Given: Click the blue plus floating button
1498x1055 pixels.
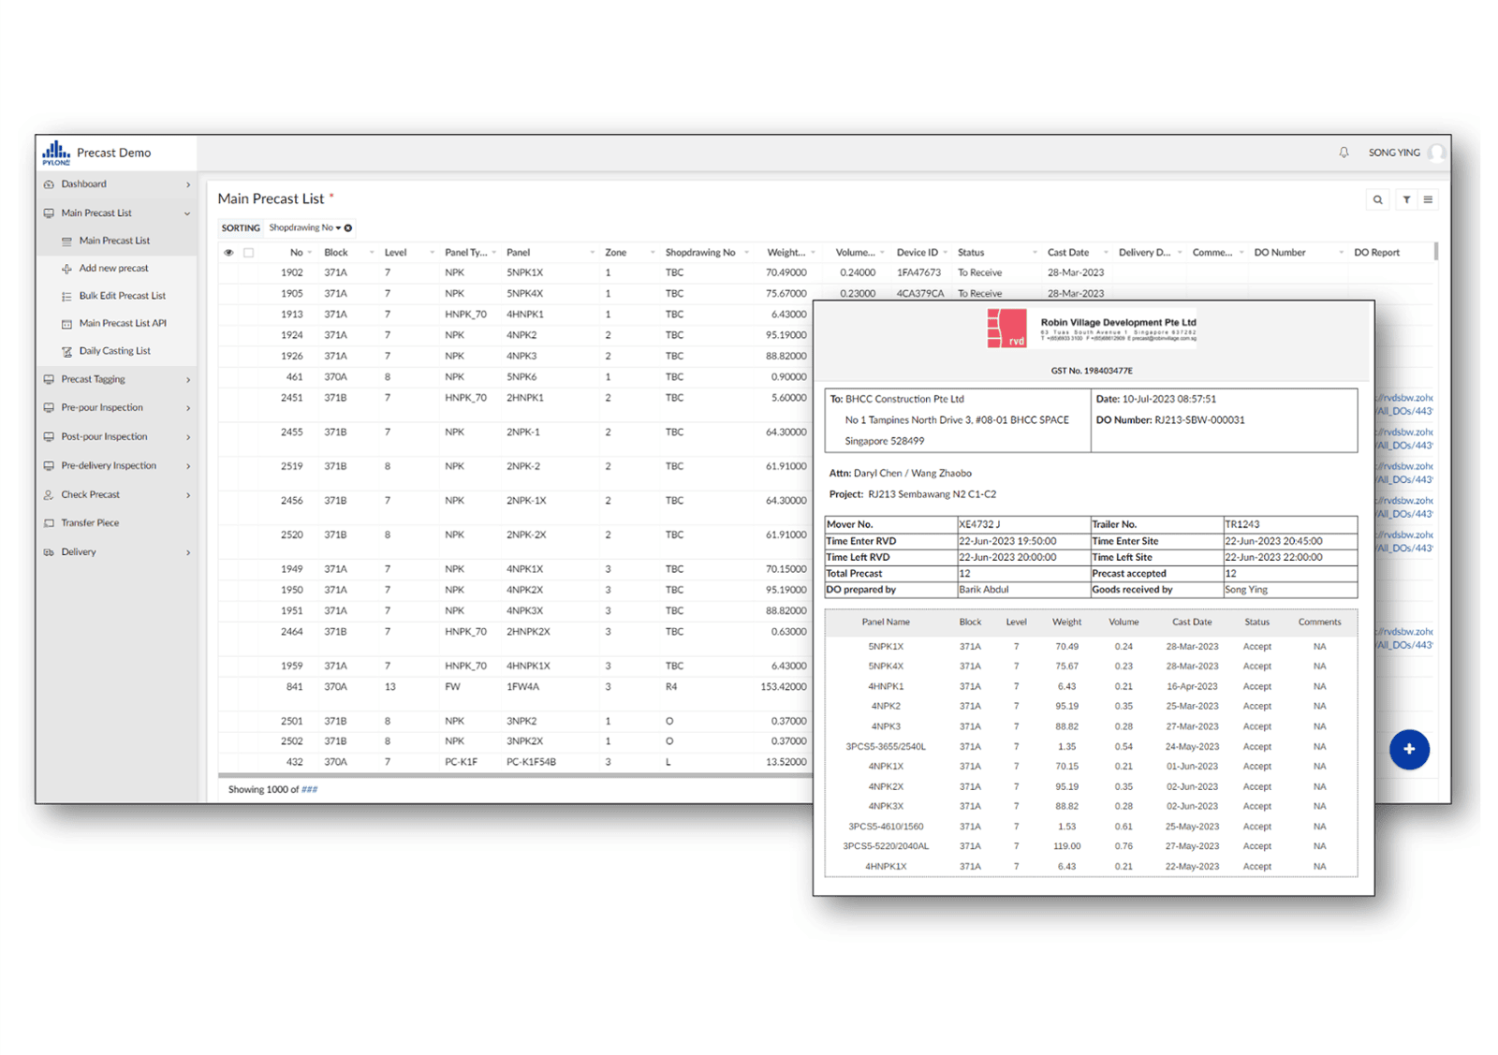Looking at the screenshot, I should click(x=1409, y=749).
